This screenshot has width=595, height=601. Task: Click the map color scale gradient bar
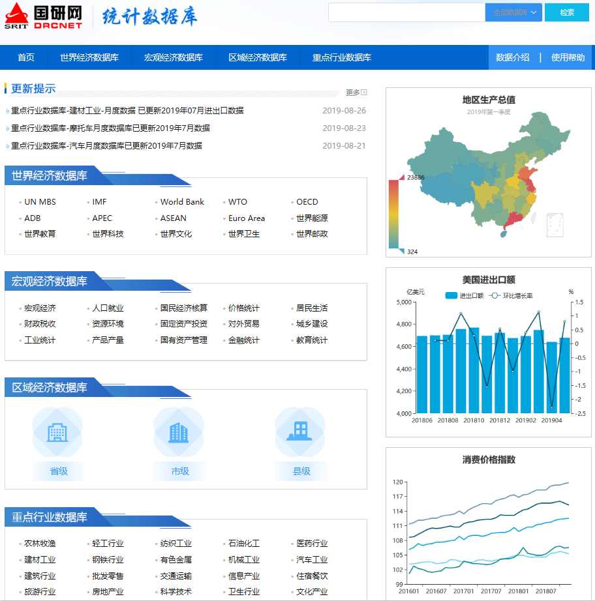pos(393,214)
